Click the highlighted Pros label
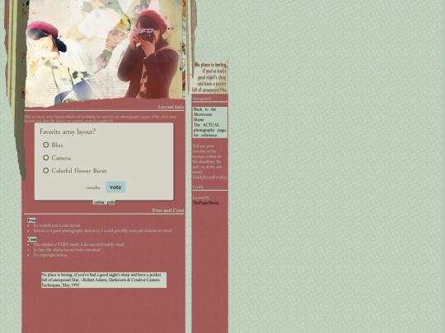Viewport: 445px width, 333px height. (x=31, y=220)
